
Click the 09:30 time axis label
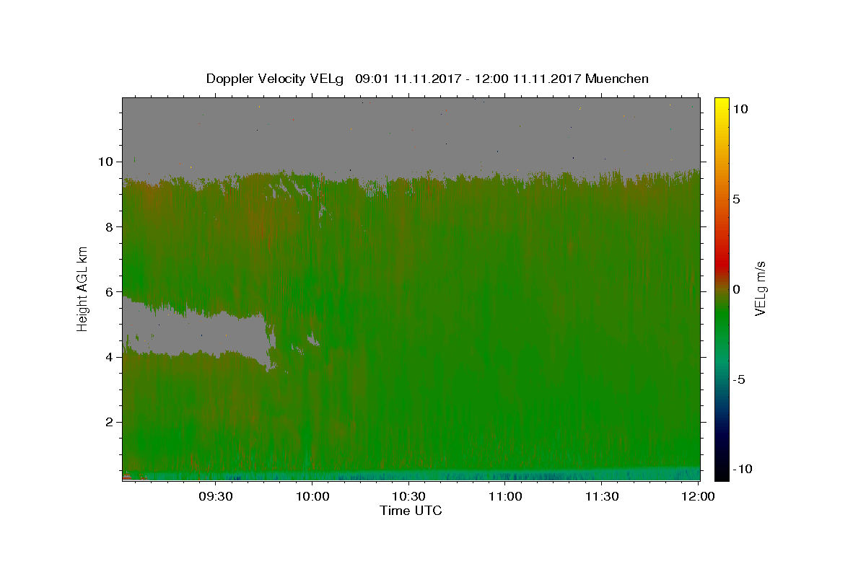[x=216, y=497]
